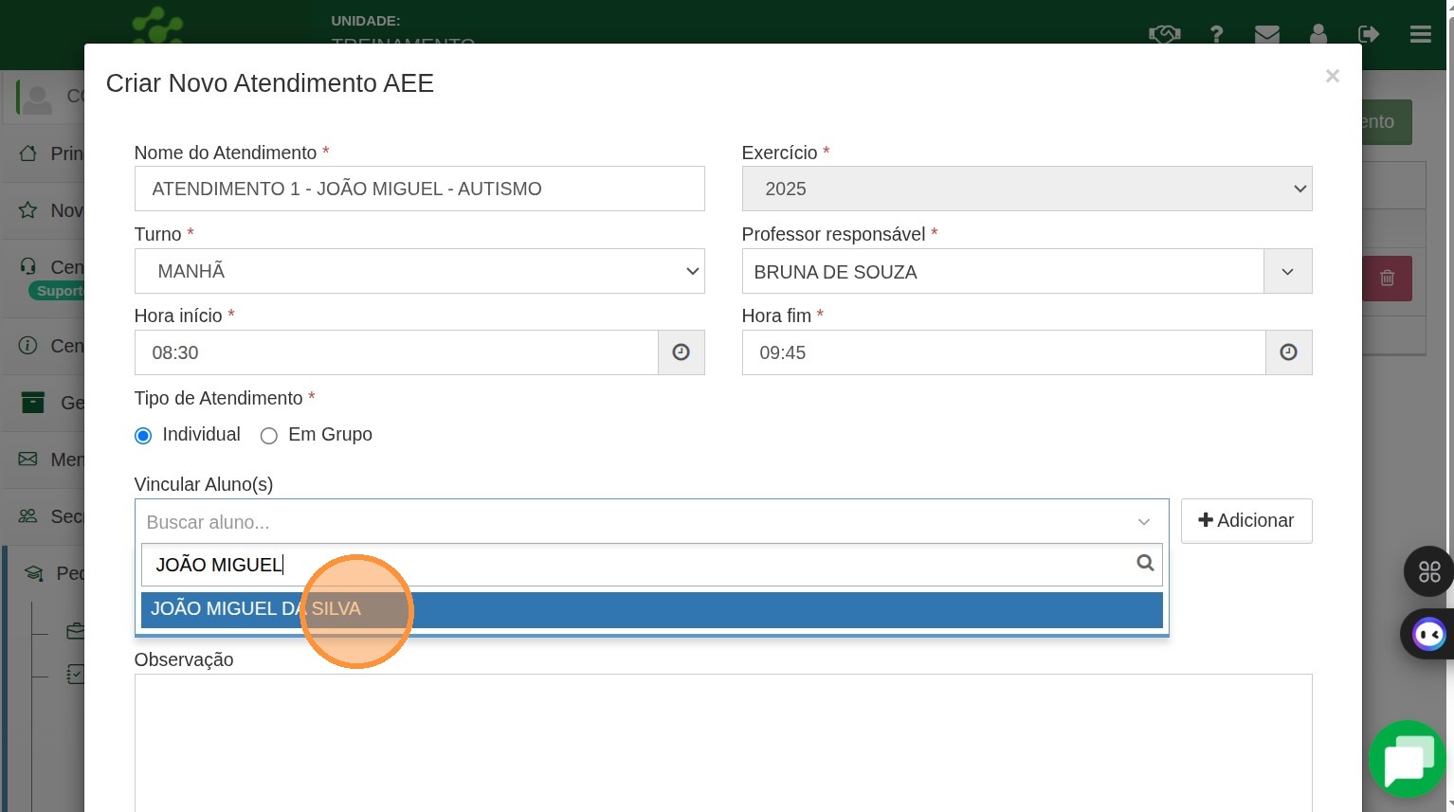
Task: Click the Hora início time field
Action: 396,352
